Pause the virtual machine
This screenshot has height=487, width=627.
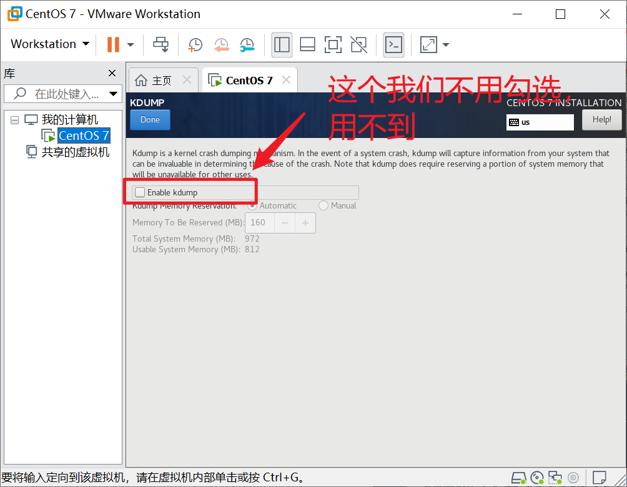coord(113,44)
